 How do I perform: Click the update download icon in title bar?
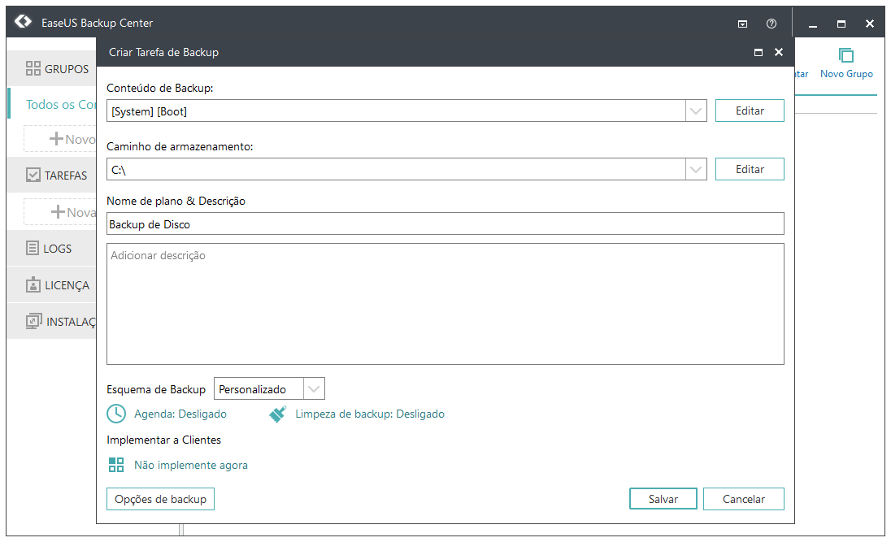pyautogui.click(x=742, y=24)
